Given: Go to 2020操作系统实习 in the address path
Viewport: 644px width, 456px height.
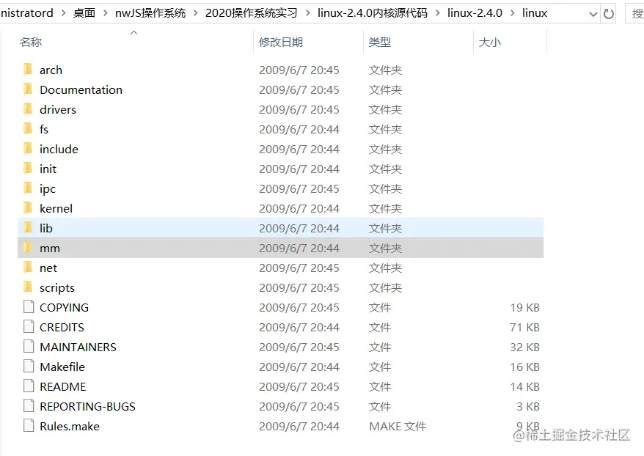Looking at the screenshot, I should (x=252, y=13).
